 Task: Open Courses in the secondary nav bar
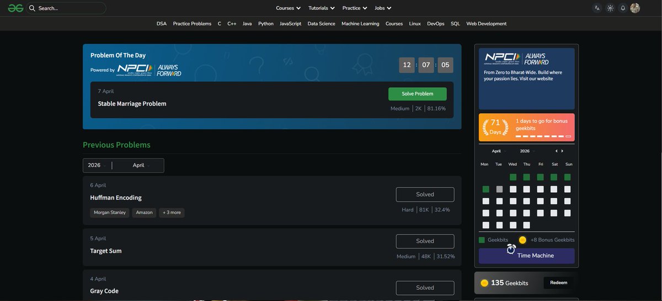[394, 24]
